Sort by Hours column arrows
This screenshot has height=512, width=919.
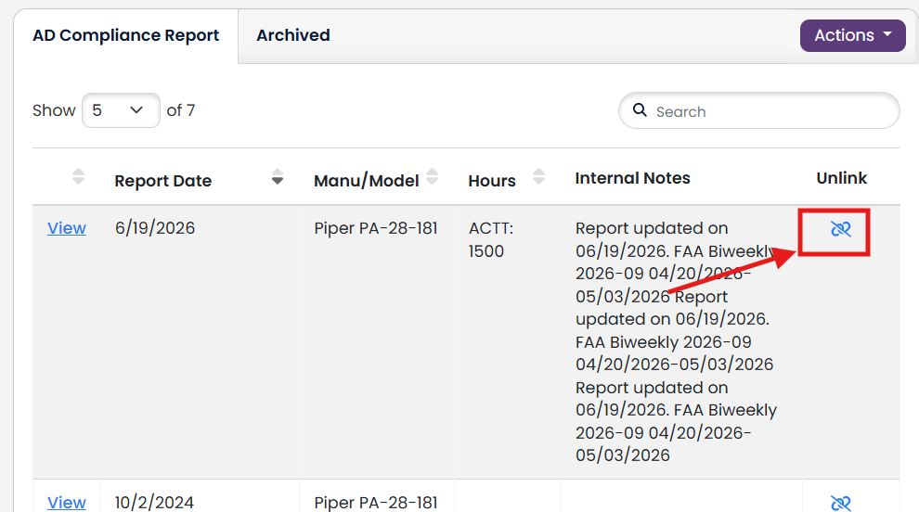coord(538,176)
